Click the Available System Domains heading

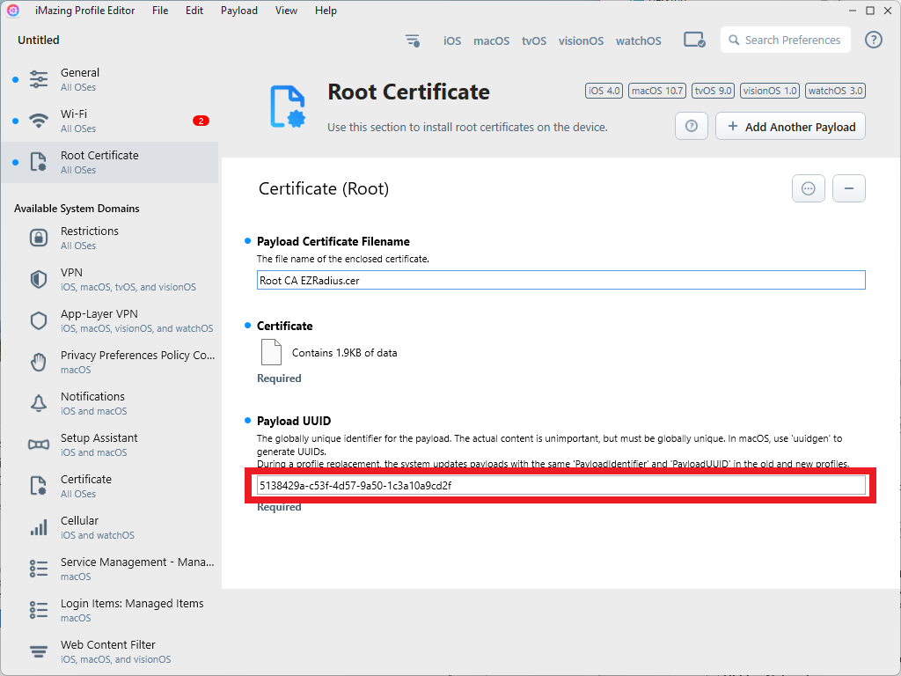[77, 208]
